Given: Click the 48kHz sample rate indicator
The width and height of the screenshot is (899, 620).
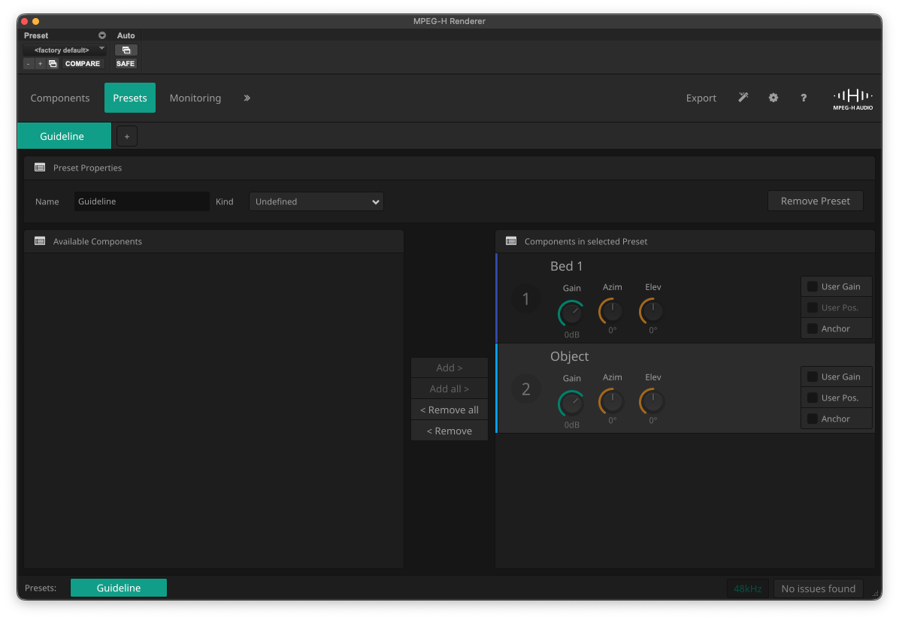Looking at the screenshot, I should pos(748,588).
